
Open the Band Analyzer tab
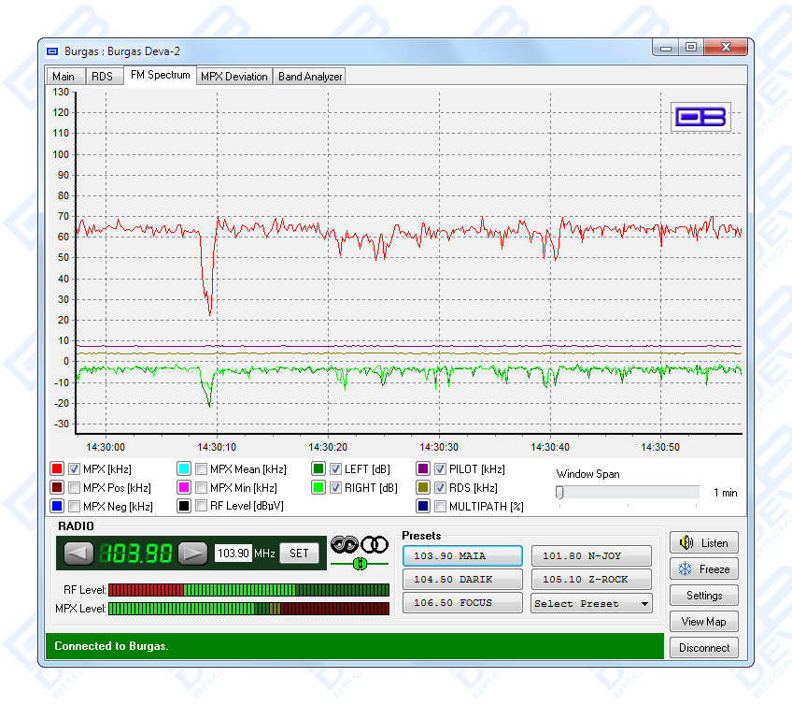pyautogui.click(x=310, y=77)
